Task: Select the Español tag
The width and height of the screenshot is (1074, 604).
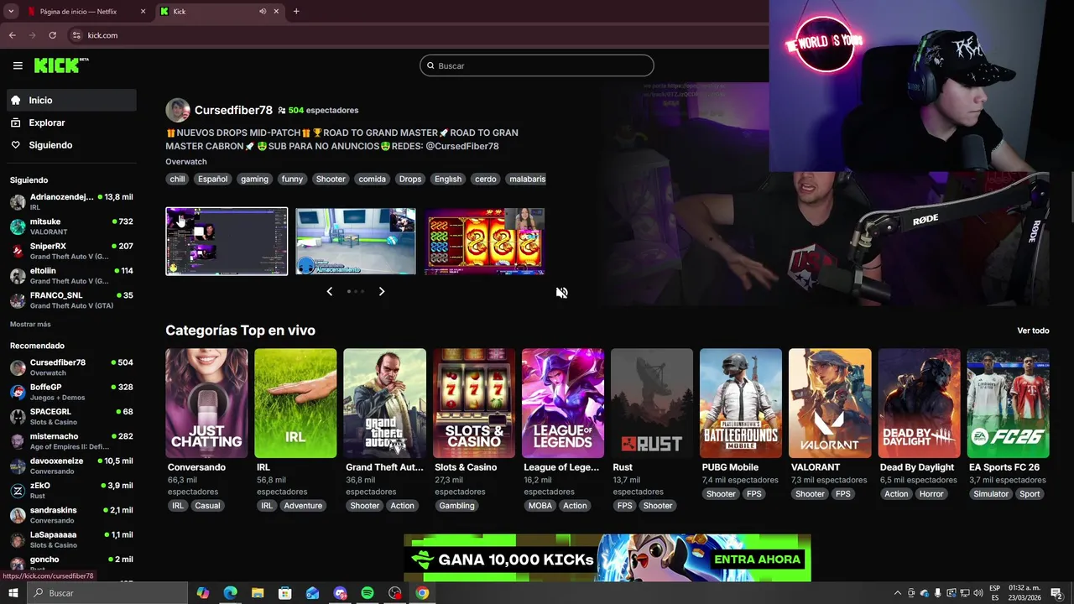Action: 213,179
